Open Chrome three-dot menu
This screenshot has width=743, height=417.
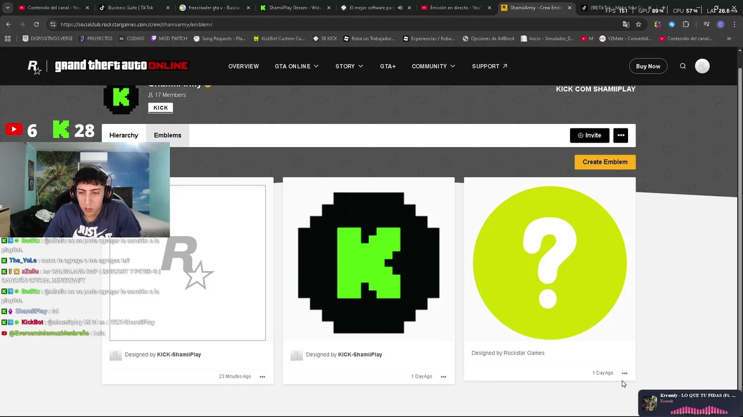pos(734,24)
